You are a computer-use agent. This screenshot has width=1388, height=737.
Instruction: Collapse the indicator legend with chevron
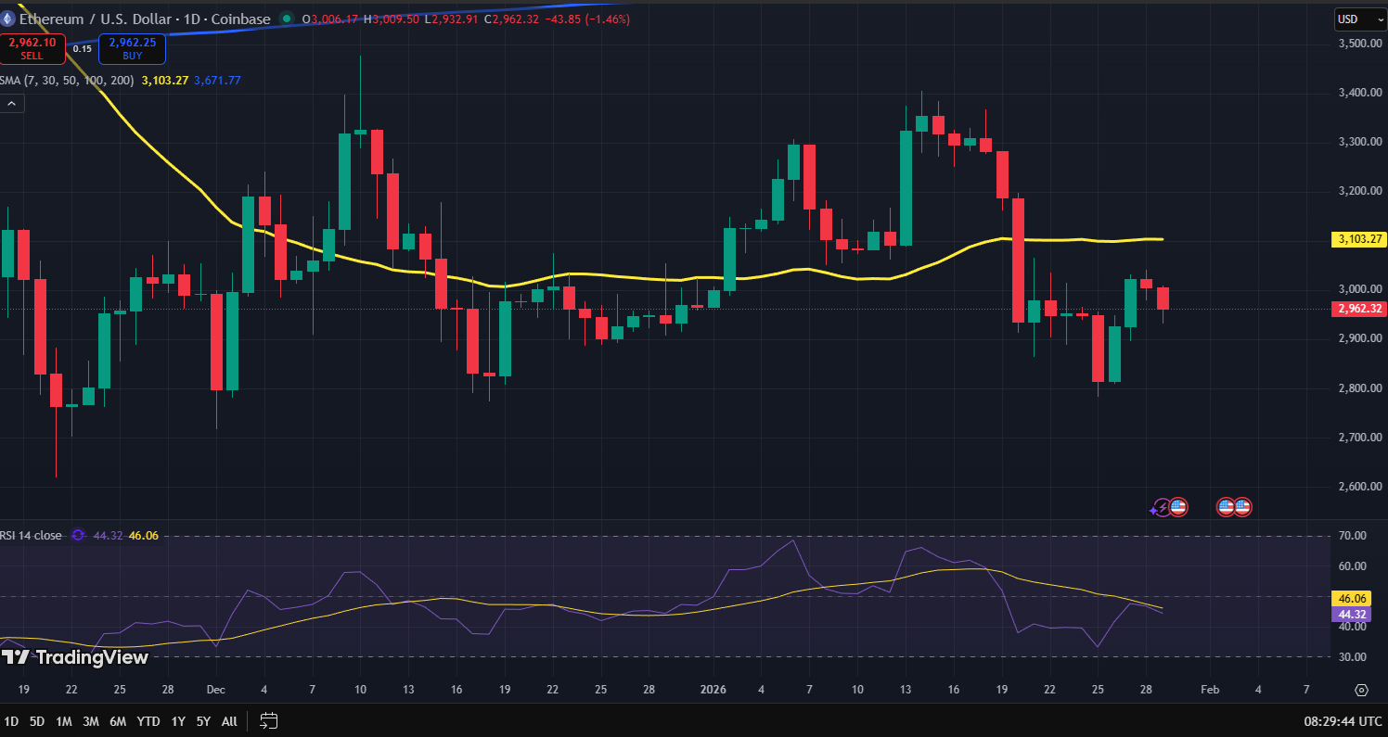(12, 104)
